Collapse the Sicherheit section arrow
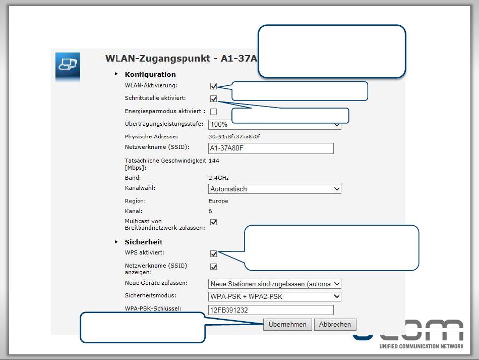The height and width of the screenshot is (360, 479). [116, 242]
